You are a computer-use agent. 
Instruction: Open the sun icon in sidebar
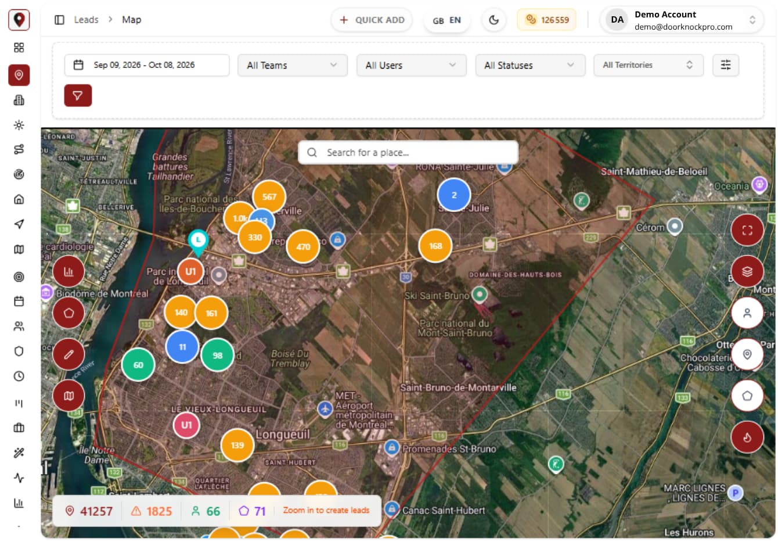(x=19, y=125)
